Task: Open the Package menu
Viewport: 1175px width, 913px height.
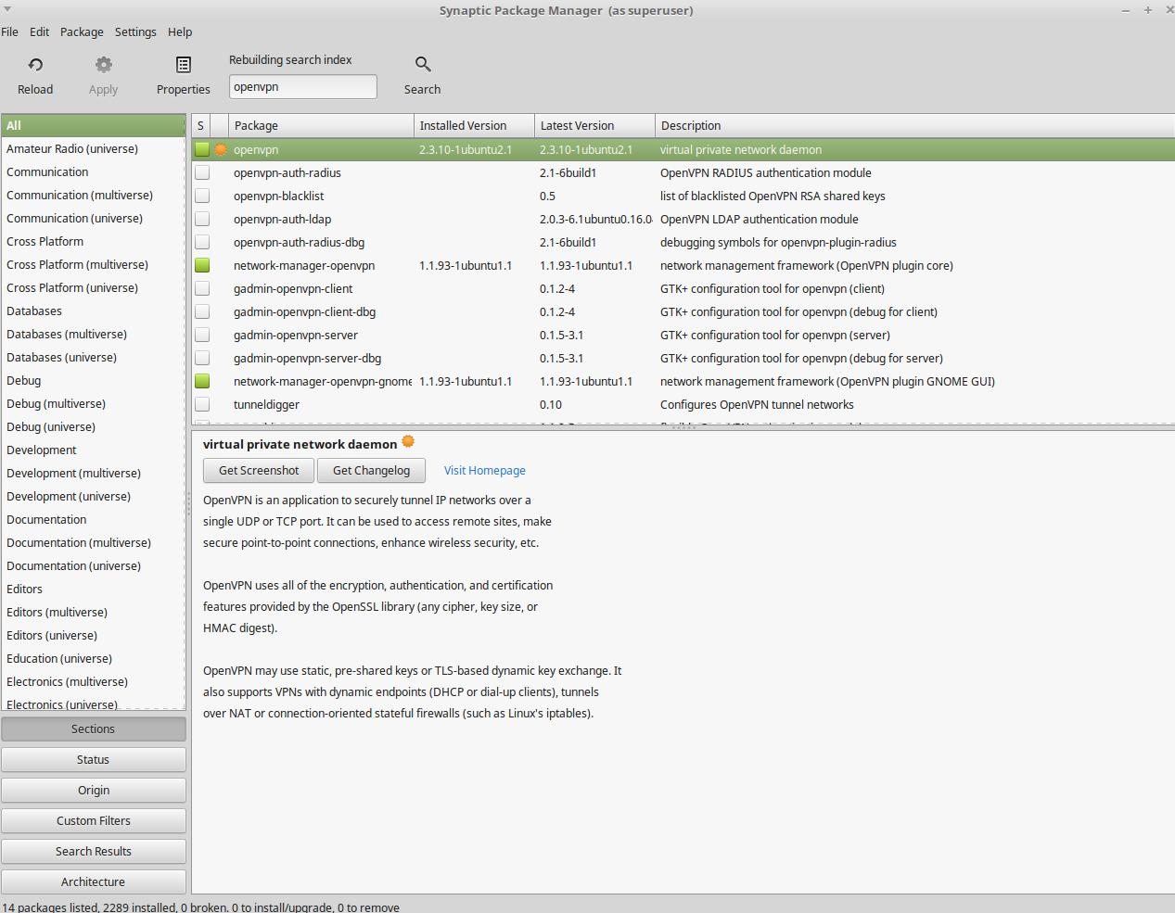Action: pos(82,32)
